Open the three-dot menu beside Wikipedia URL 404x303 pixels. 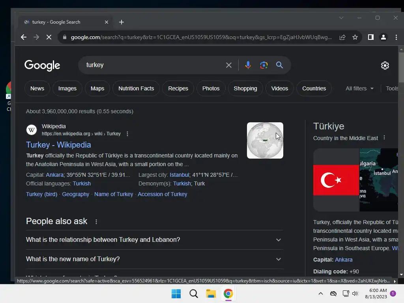[x=127, y=134]
